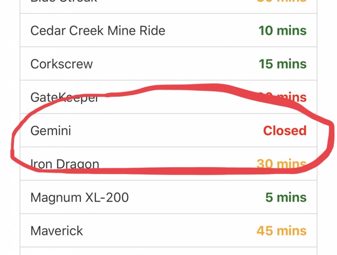337x255 pixels.
Task: Click the empty row beneath Maverick
Action: [168, 251]
